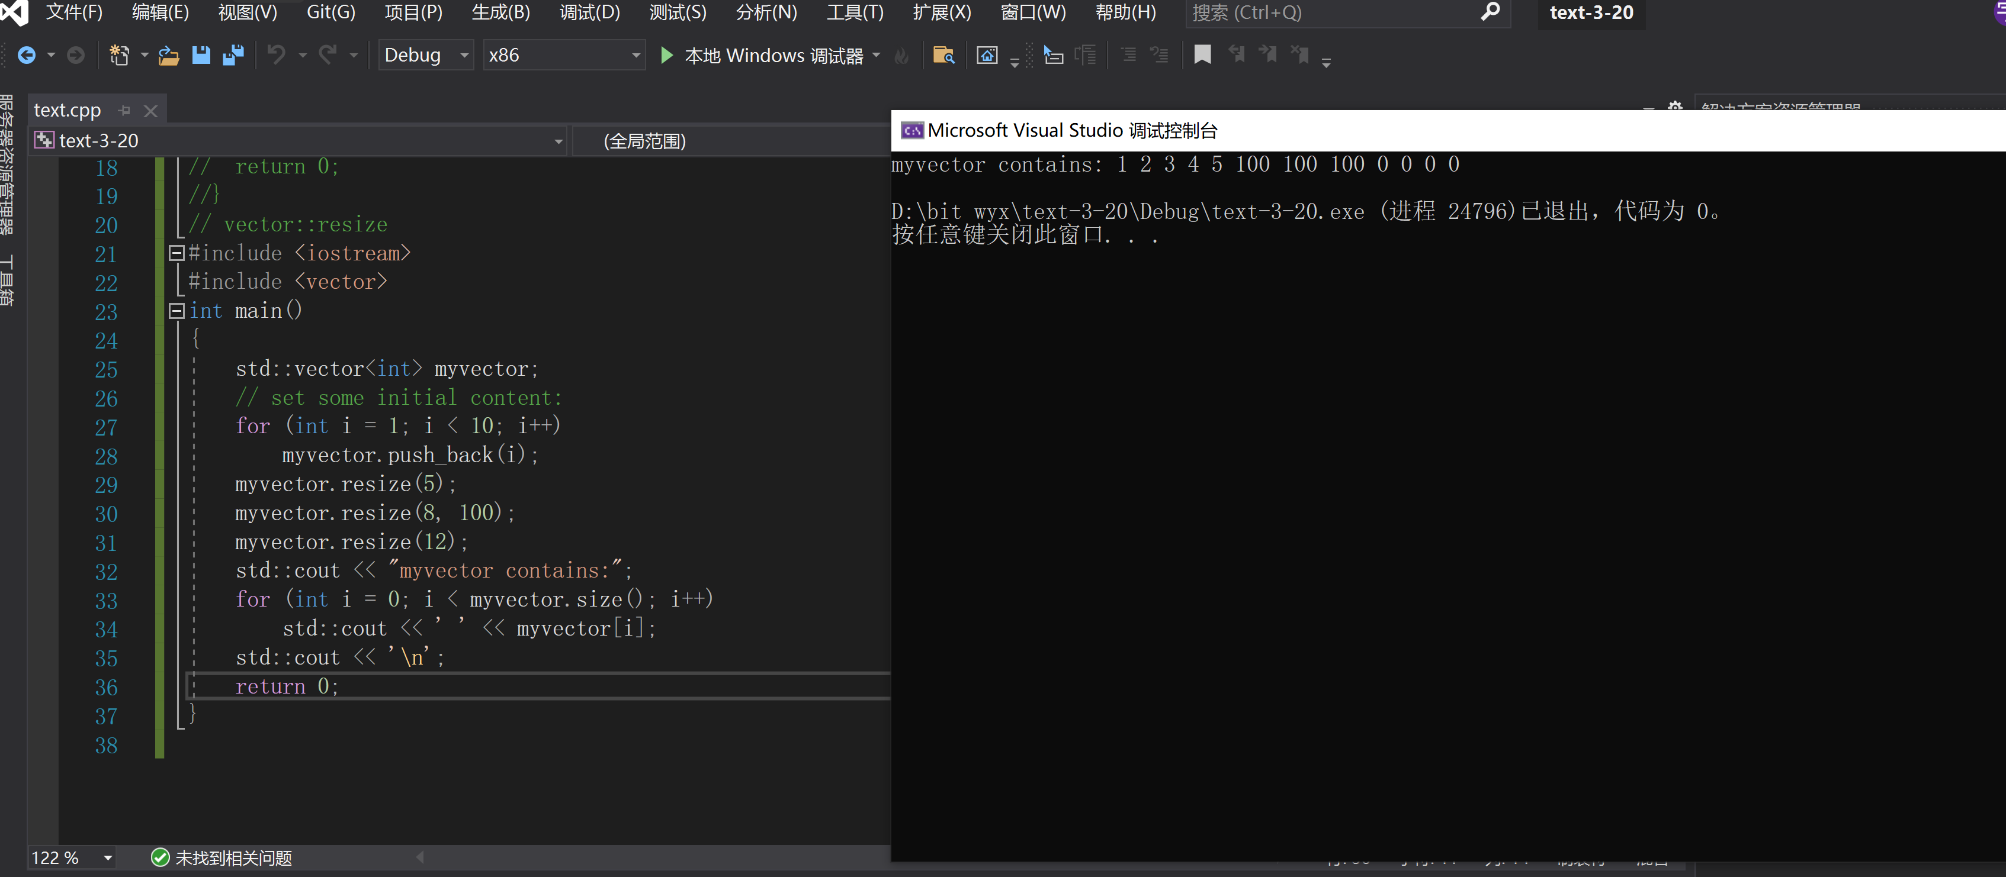Viewport: 2006px width, 877px height.
Task: Open the 生成(B) menu
Action: (x=500, y=12)
